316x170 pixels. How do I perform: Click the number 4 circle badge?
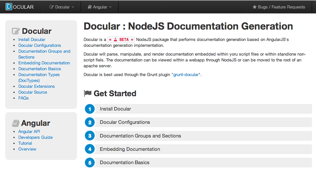pyautogui.click(x=90, y=149)
